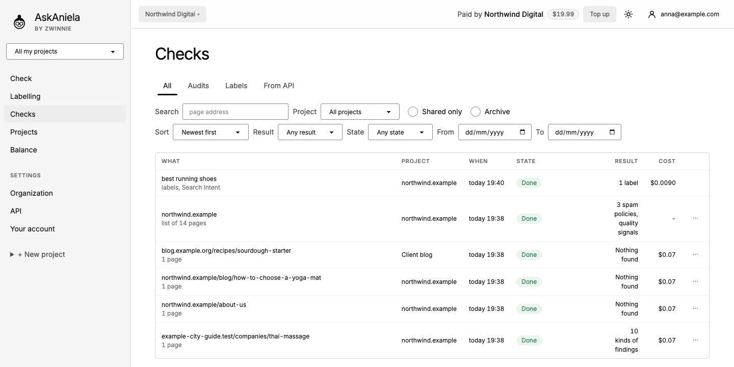Open Checks in the sidebar
The image size is (734, 367).
[65, 114]
